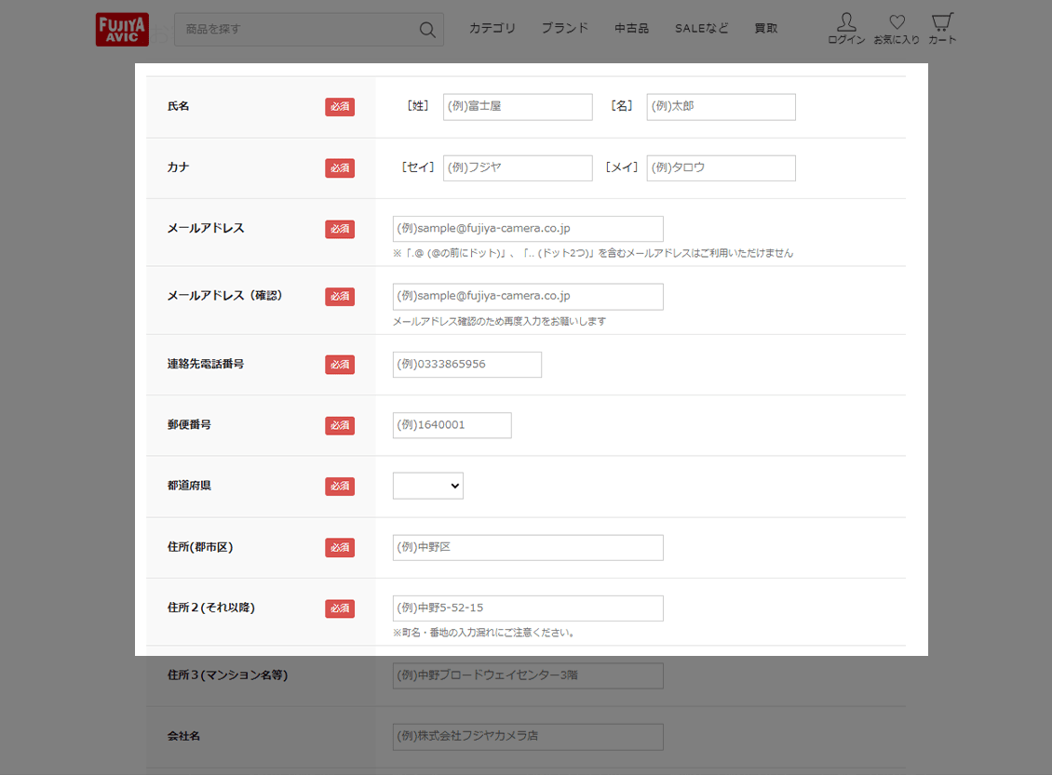Click the Fujiya Avic logo
This screenshot has width=1052, height=775.
click(x=122, y=29)
